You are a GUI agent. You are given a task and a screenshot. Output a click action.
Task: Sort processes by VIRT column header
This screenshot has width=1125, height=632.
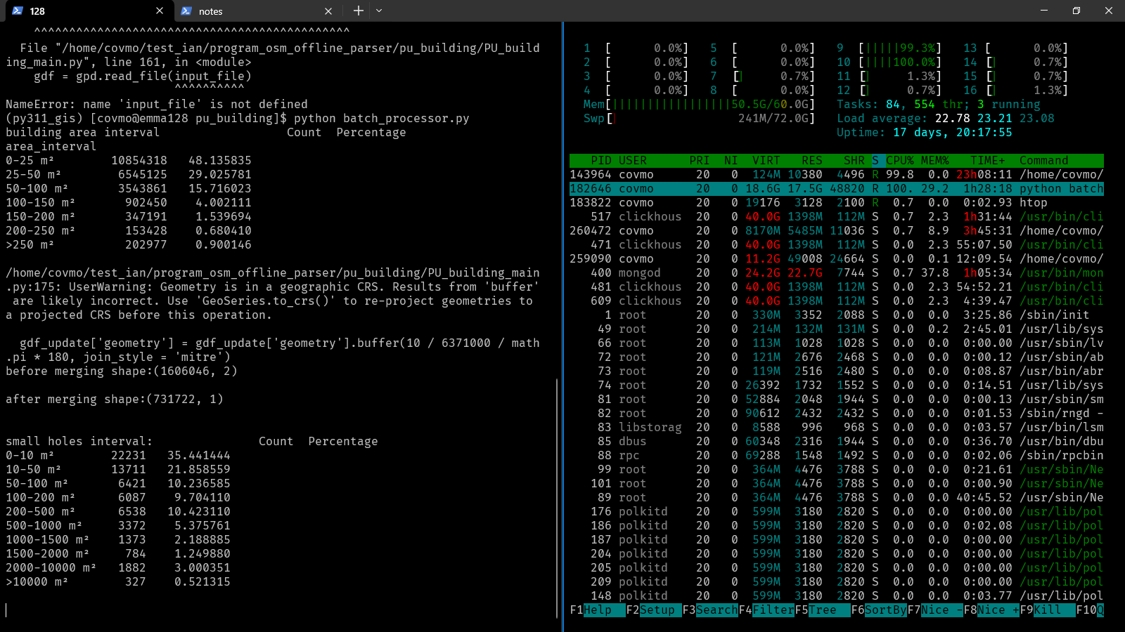point(766,161)
